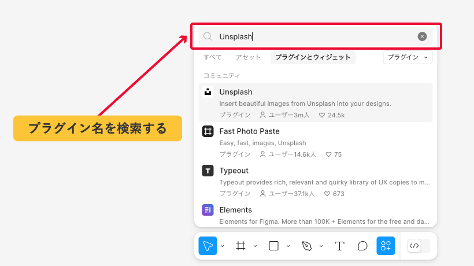Click the Typeout plugin icon
The width and height of the screenshot is (474, 266).
(208, 171)
